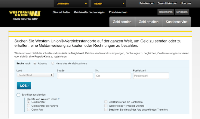
Task: Select the Adresse radio button
Action: coord(35,63)
